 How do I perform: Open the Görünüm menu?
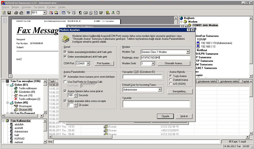26,7
